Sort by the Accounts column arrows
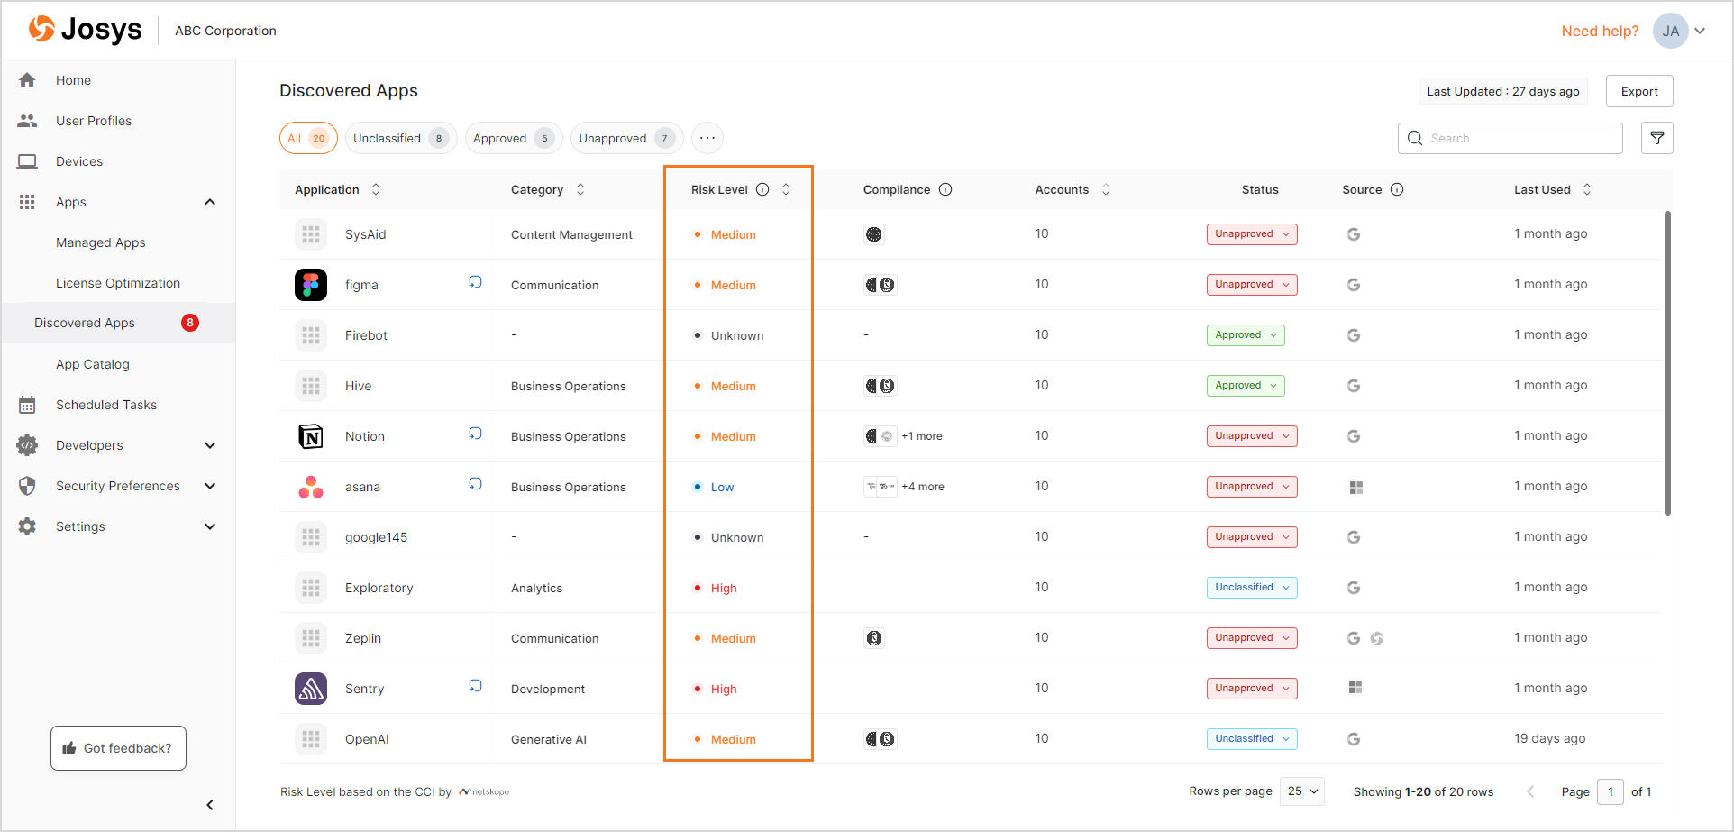 tap(1106, 189)
